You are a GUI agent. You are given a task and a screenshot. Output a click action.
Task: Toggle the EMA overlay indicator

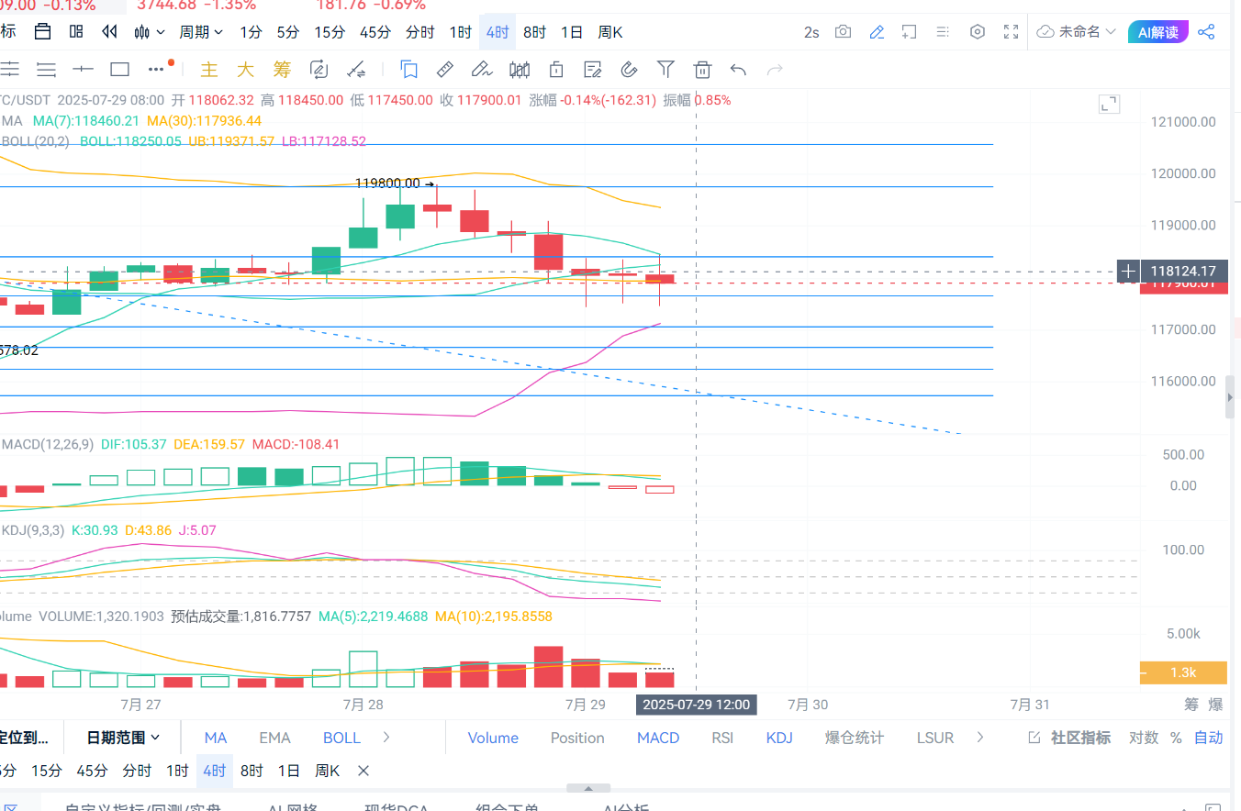[x=274, y=738]
